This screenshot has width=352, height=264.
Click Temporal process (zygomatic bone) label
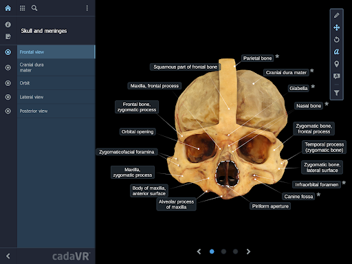[324, 147]
